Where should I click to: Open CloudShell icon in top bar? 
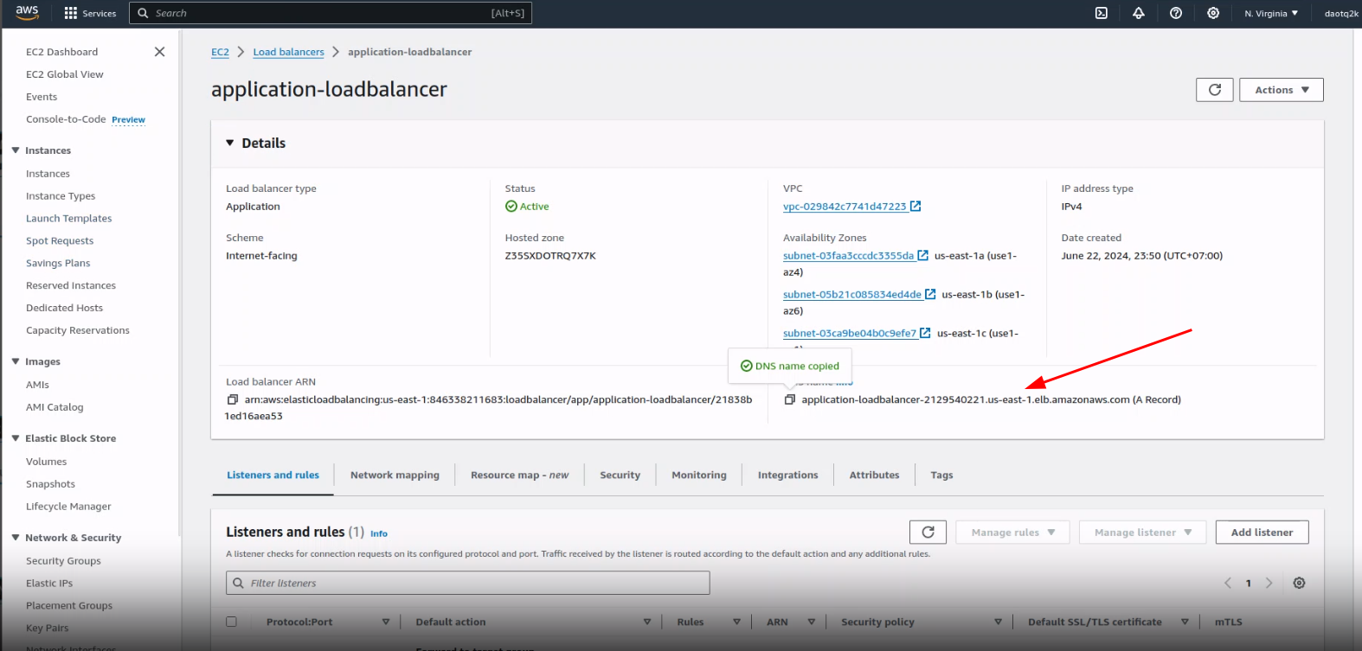point(1102,13)
